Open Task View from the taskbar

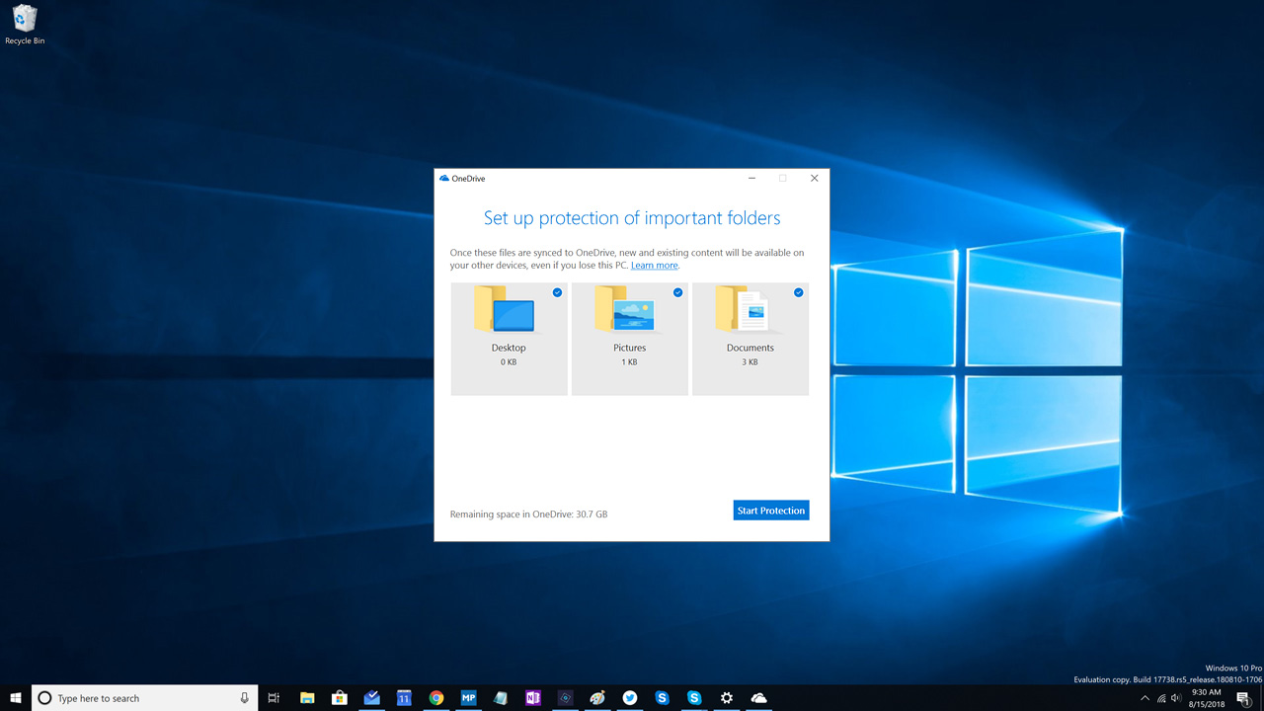coord(275,698)
